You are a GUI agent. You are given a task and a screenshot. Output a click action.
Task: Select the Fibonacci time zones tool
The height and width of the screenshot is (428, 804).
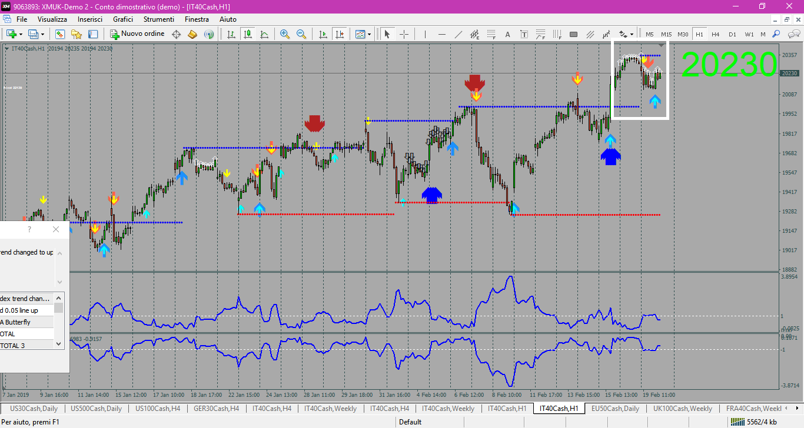557,34
